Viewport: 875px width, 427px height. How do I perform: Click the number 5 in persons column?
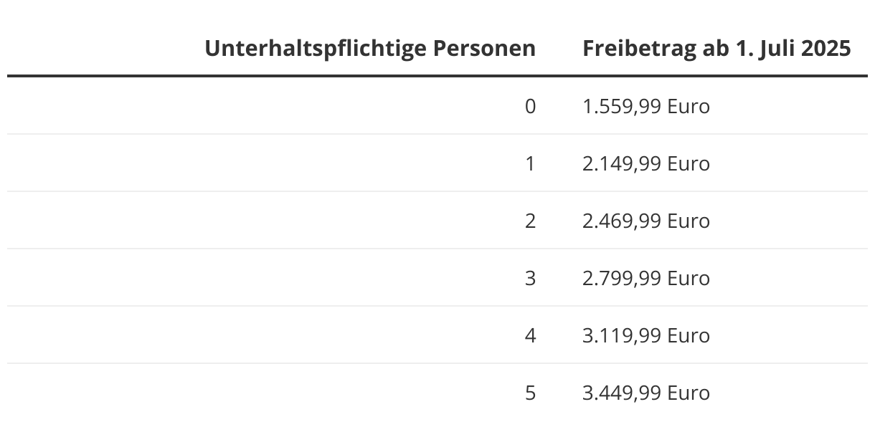530,393
